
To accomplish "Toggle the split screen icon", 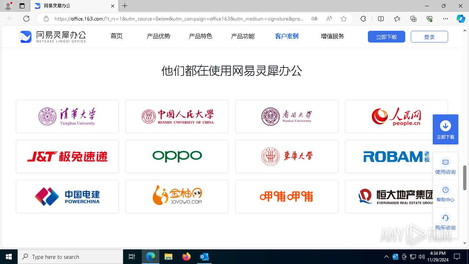I will point(381,19).
